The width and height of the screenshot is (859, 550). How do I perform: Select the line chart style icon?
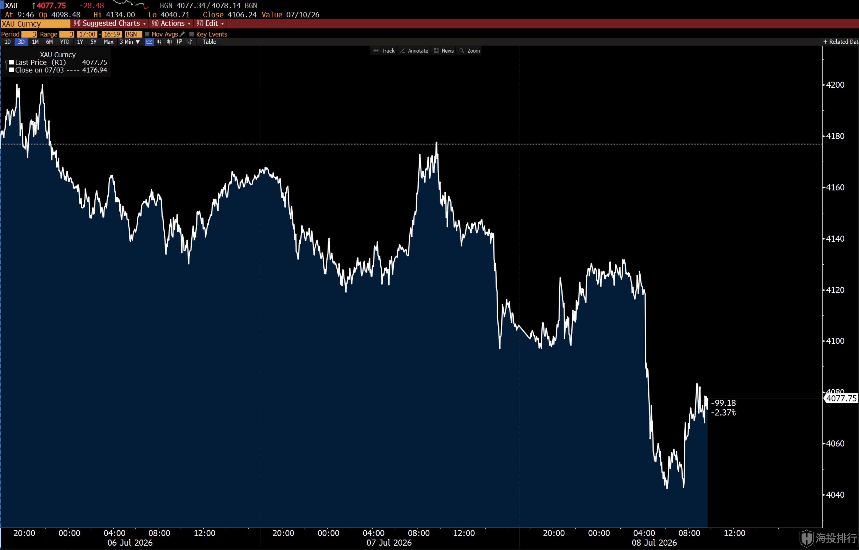(x=149, y=42)
